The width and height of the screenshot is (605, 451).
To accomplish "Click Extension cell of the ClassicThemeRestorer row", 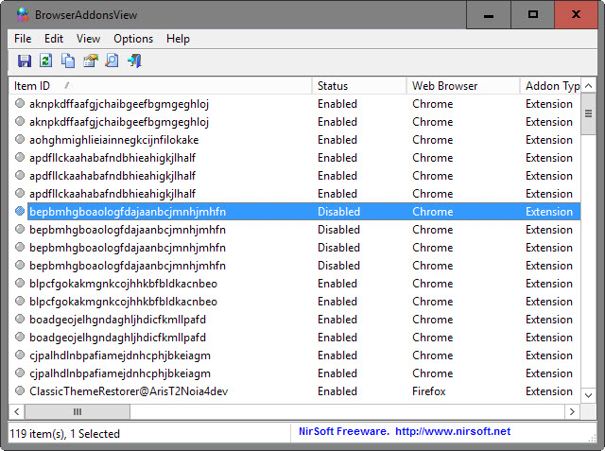I will coord(548,391).
